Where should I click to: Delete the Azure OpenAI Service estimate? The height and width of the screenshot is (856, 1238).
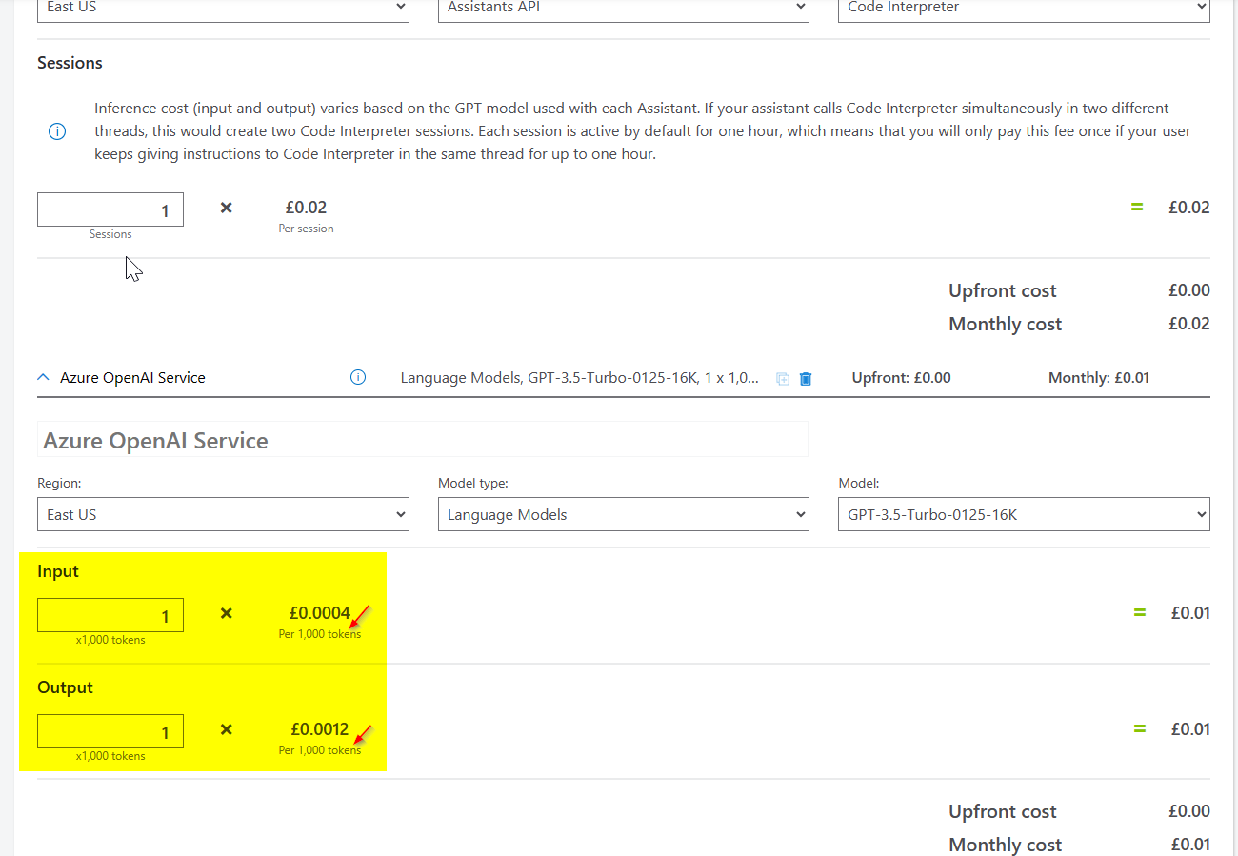806,378
